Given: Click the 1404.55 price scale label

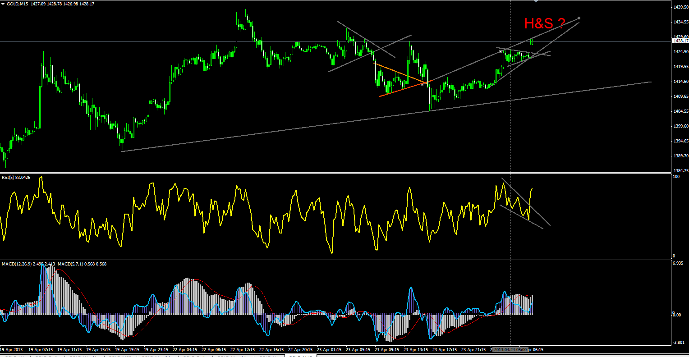Looking at the screenshot, I should pos(681,111).
